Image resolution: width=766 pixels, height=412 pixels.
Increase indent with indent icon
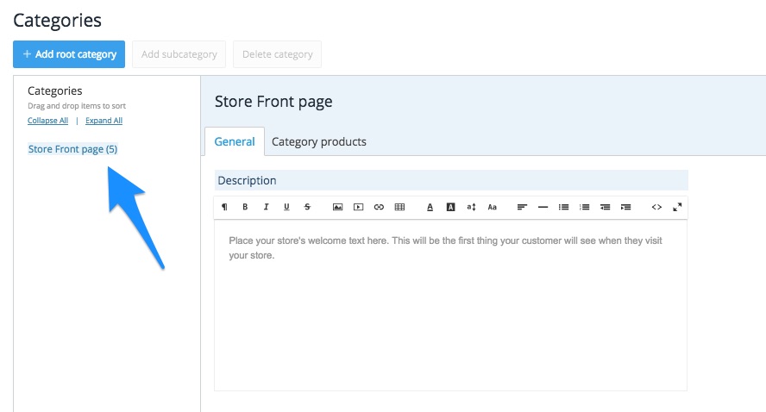(x=625, y=207)
